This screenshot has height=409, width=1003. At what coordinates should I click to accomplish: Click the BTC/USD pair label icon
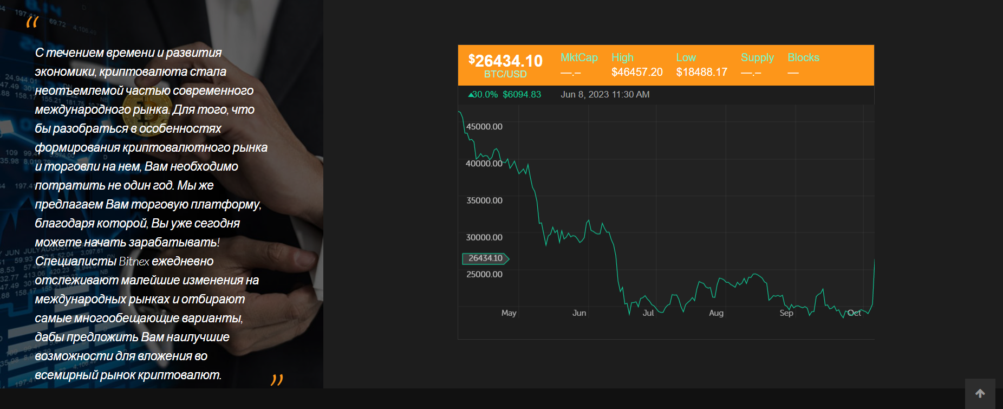click(505, 74)
